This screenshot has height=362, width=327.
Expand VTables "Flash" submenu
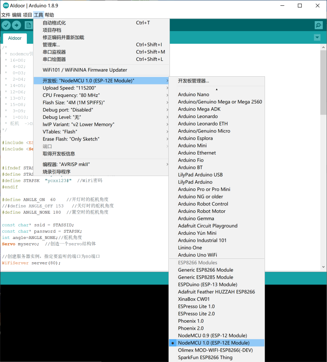pyautogui.click(x=102, y=132)
